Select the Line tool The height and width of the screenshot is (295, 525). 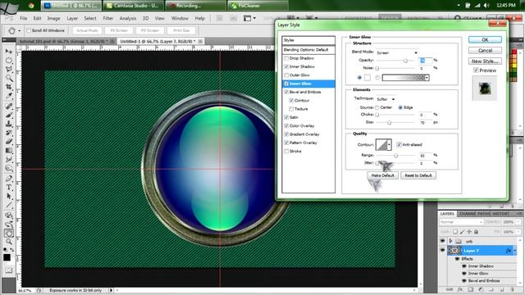(x=9, y=205)
